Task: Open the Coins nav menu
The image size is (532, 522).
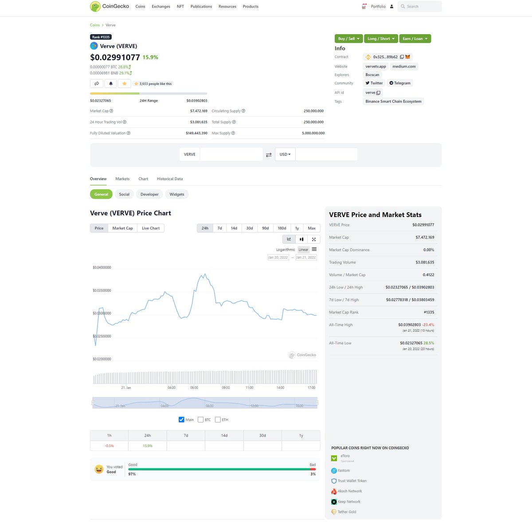Action: point(141,7)
